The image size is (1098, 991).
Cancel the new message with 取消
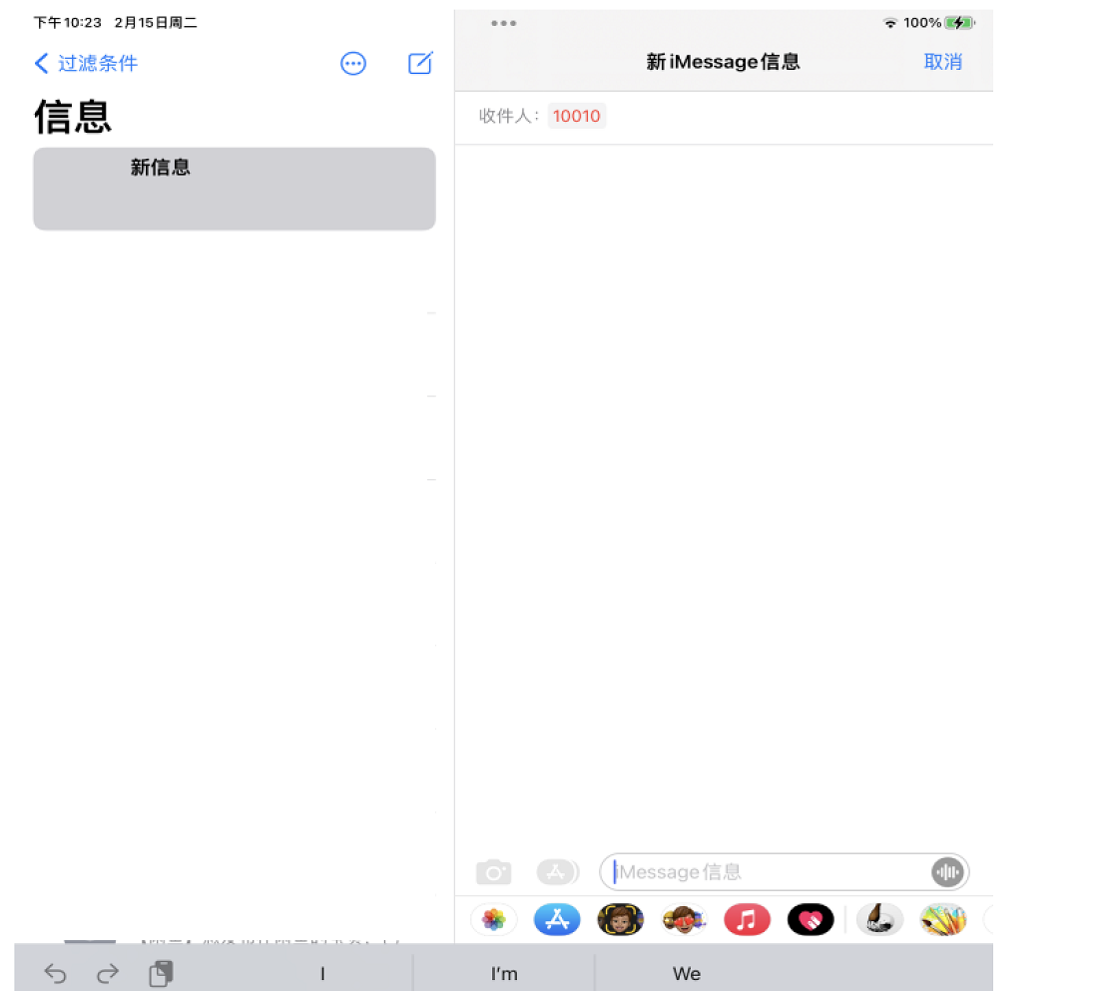pos(942,62)
